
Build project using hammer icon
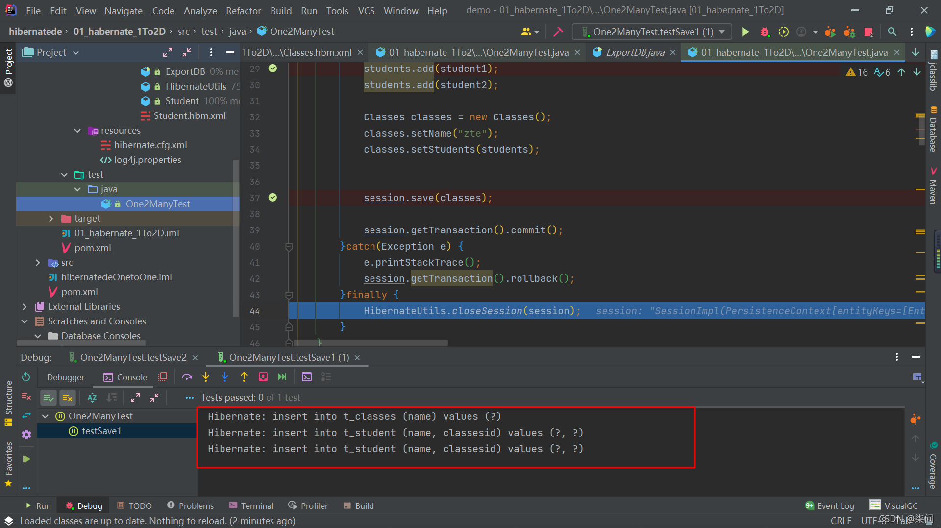pyautogui.click(x=558, y=32)
